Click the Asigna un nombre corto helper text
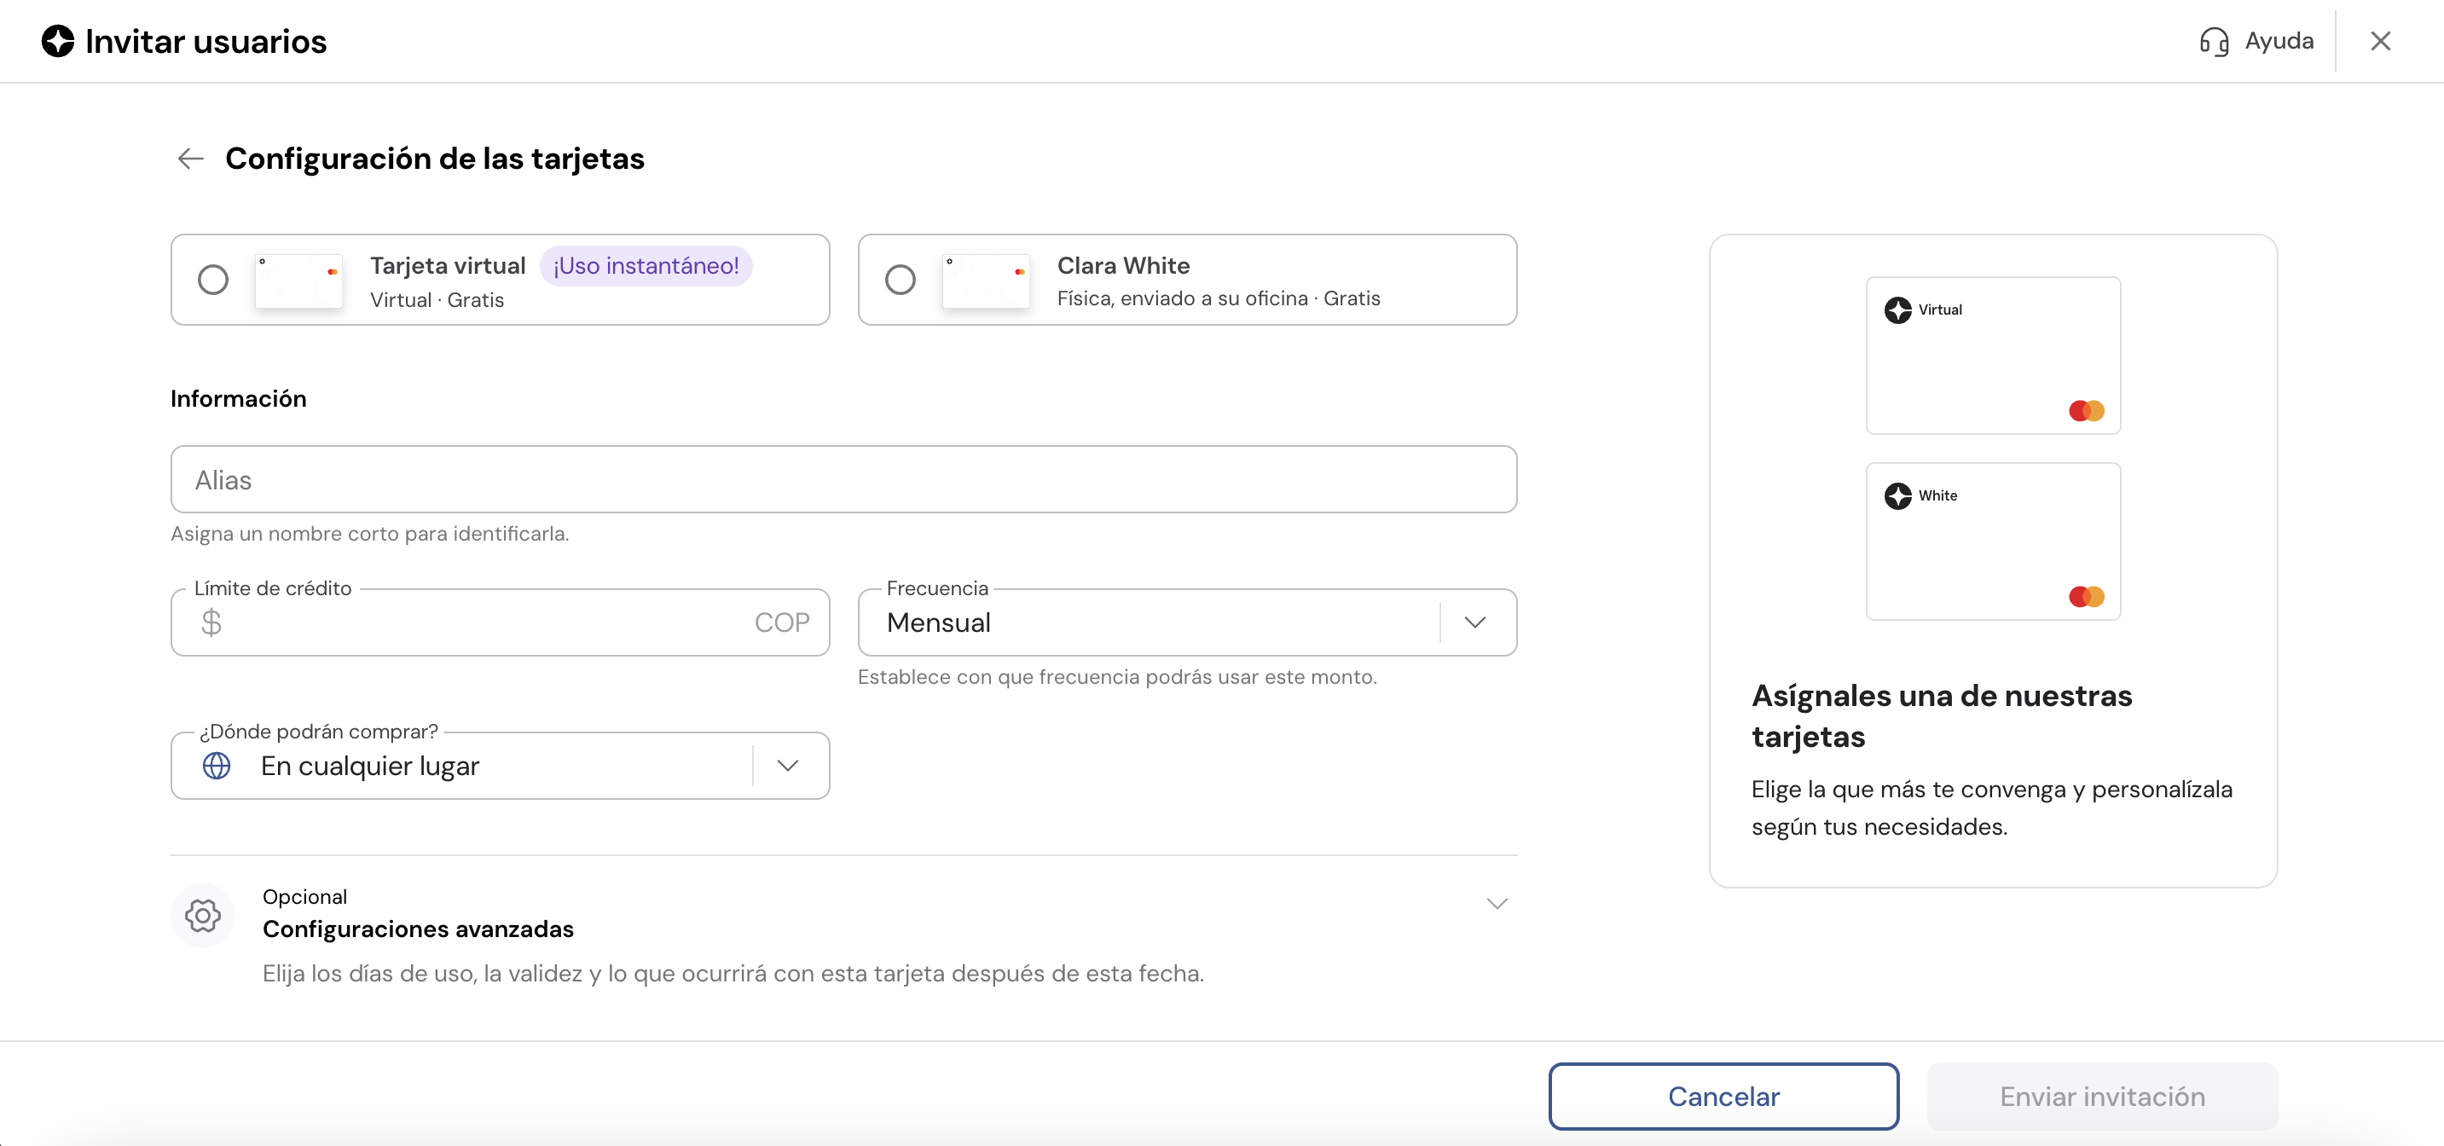Image resolution: width=2444 pixels, height=1146 pixels. [370, 533]
